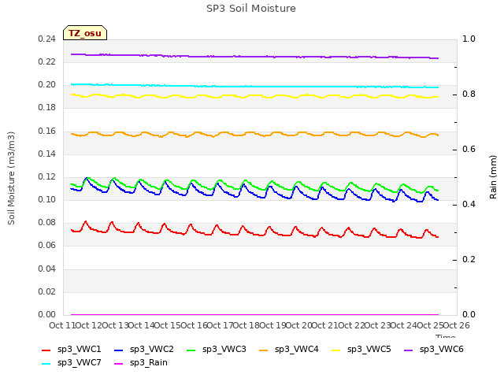This screenshot has height=378, width=504.
Task: Select the sp3_VWC5 legend label
Action: point(369,350)
